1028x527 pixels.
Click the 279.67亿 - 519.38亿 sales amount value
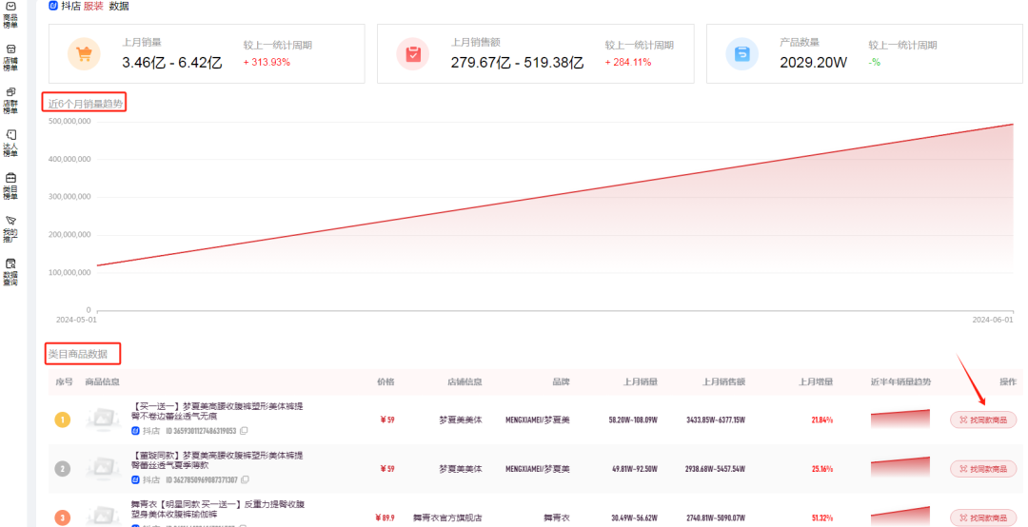pos(517,63)
